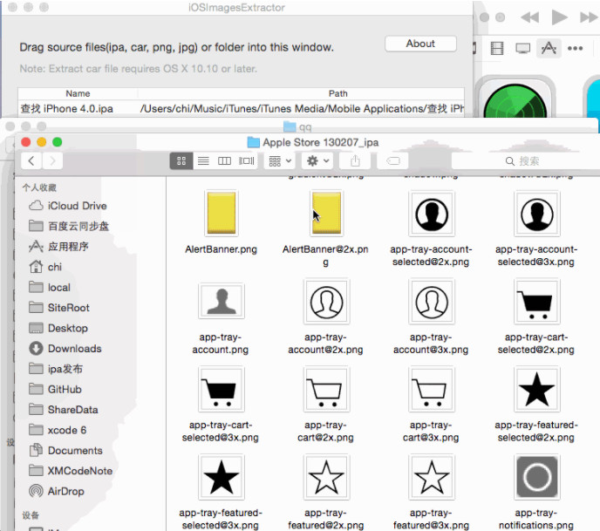The height and width of the screenshot is (531, 600).
Task: Open the gear action menu in Finder
Action: pyautogui.click(x=318, y=160)
